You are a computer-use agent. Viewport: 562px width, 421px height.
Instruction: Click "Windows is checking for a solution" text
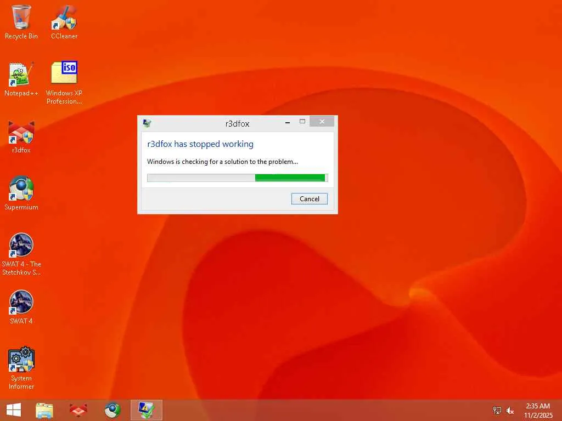click(x=223, y=162)
